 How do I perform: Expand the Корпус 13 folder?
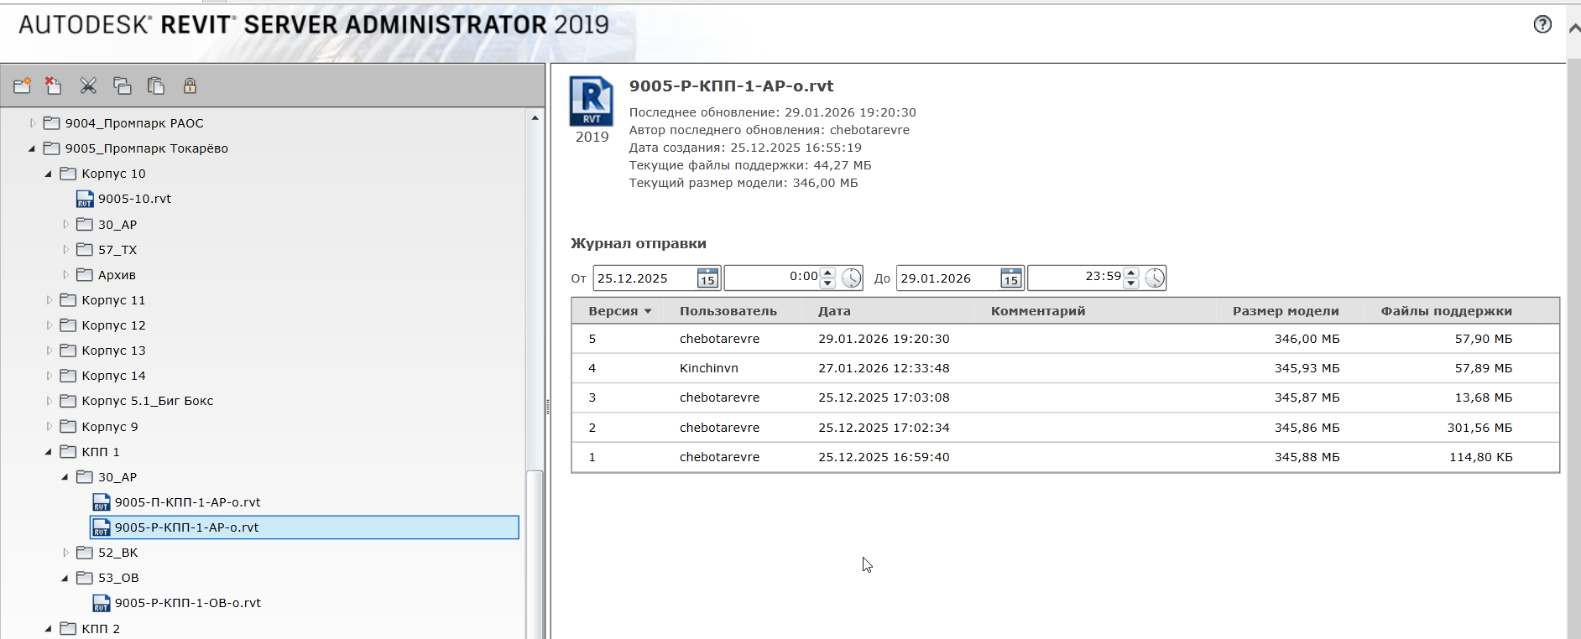pyautogui.click(x=49, y=351)
